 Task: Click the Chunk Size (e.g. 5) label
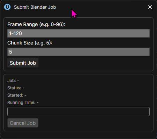pyautogui.click(x=30, y=43)
